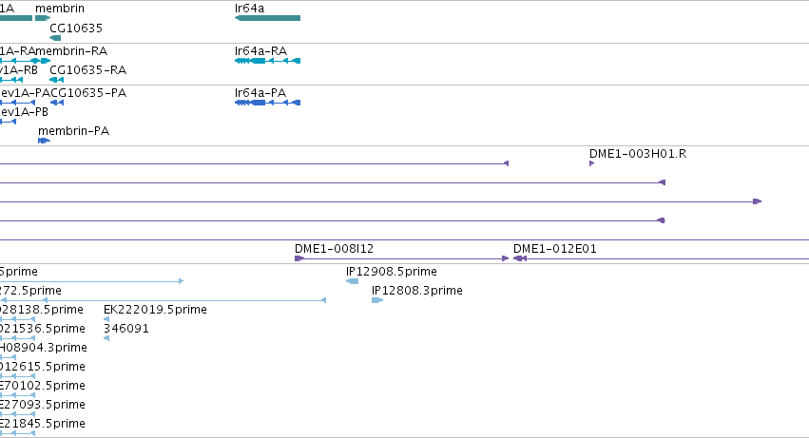Select the Ir64a gene bar
Screen dimensions: 809x438
click(x=267, y=18)
